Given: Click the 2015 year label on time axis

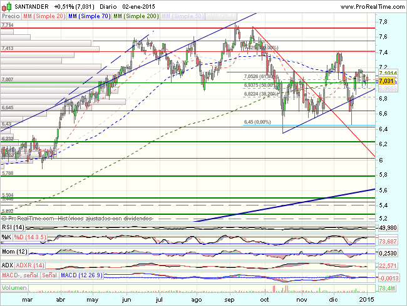Looking at the screenshot, I should click(367, 300).
